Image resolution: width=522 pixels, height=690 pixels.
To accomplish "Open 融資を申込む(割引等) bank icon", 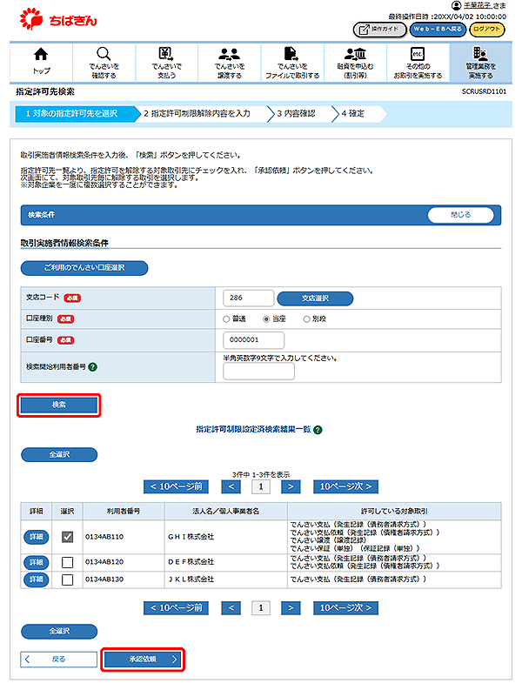I will click(355, 54).
